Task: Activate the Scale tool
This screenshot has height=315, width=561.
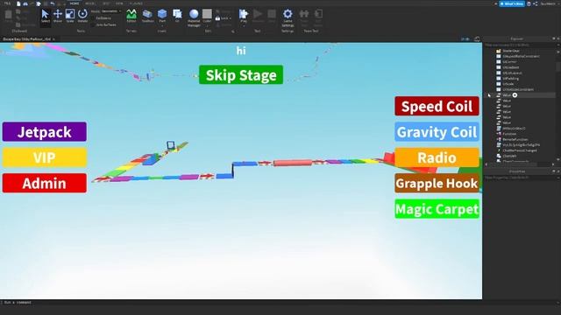Action: click(70, 16)
